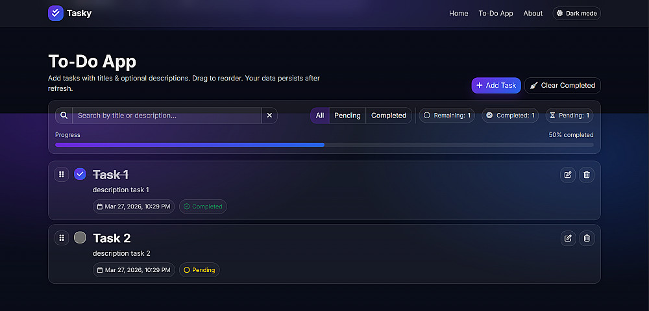This screenshot has width=649, height=311.
Task: Edit Task 2 with the pencil icon
Action: pos(569,238)
